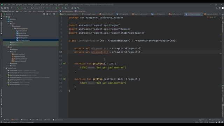The height and width of the screenshot is (126, 224).
Task: Open the Terminal tool window
Action: [24, 120]
